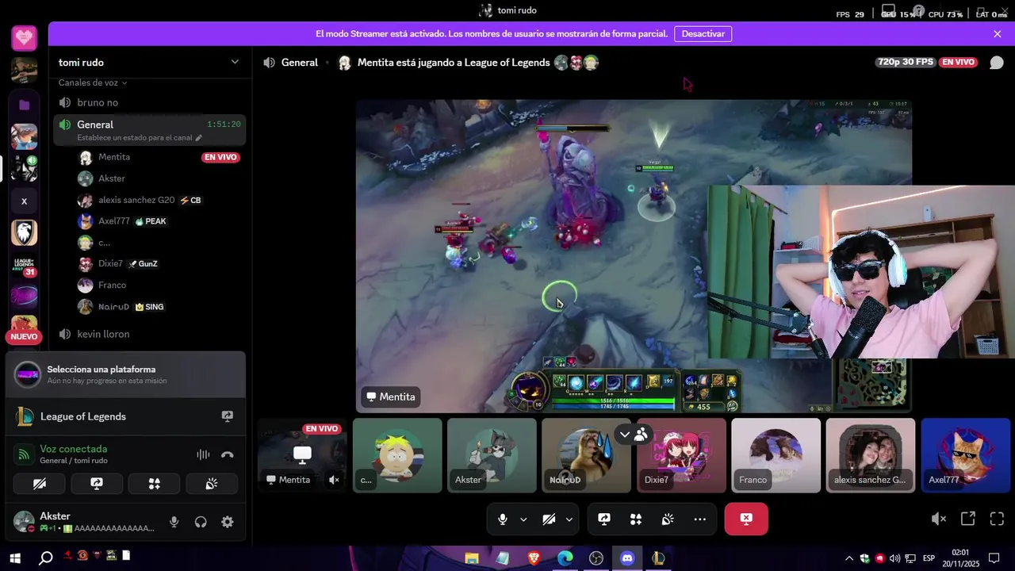The height and width of the screenshot is (571, 1015).
Task: Open OBS Studio from the taskbar
Action: pyautogui.click(x=596, y=558)
